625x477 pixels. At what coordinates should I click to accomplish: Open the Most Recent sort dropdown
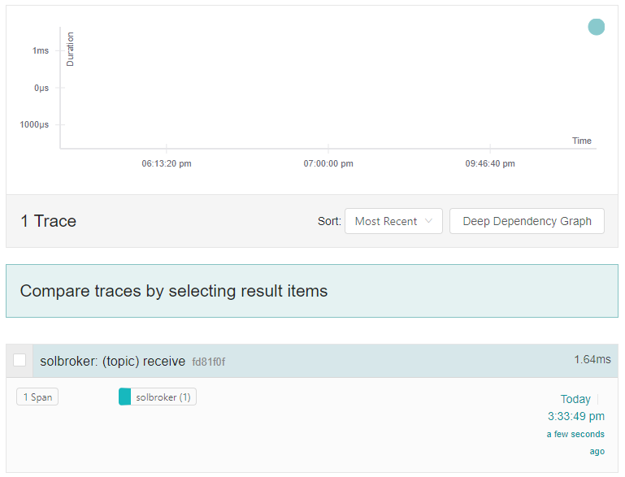pos(393,221)
